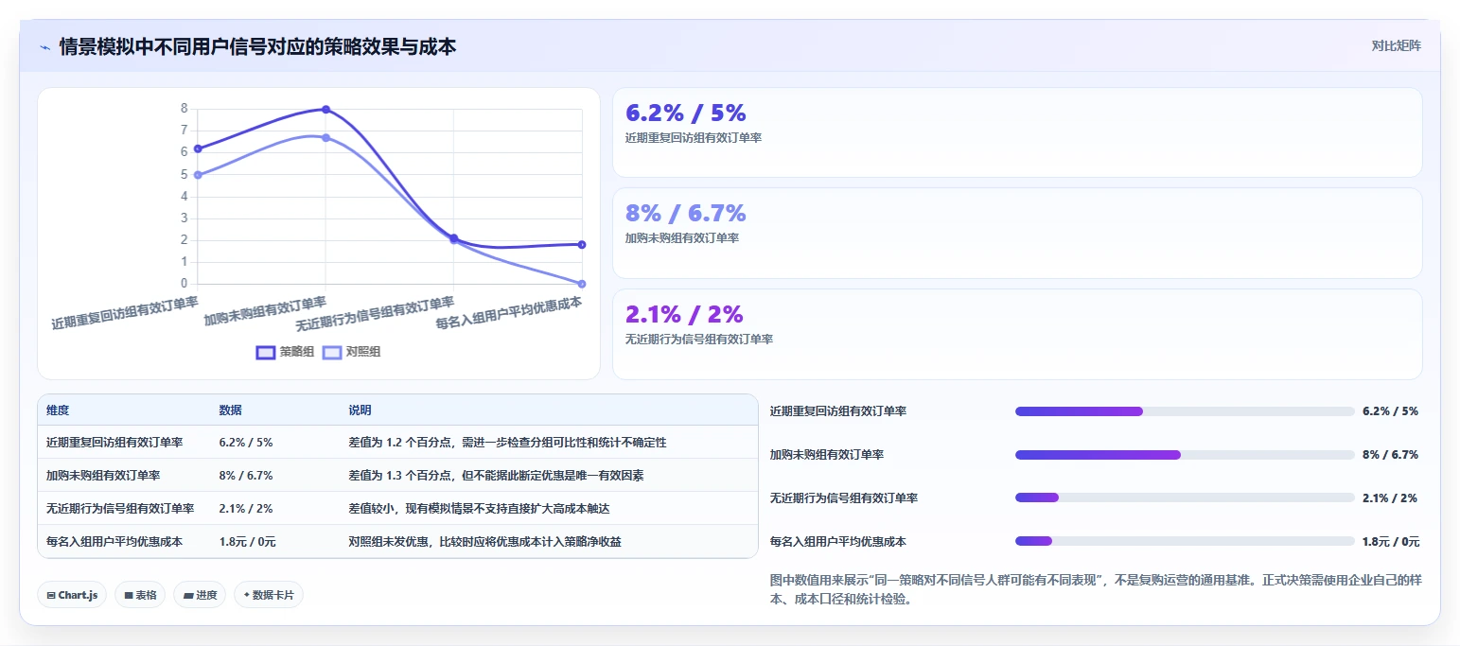This screenshot has height=646, width=1460.
Task: Click the disclaimer text starting 图中数值用来展示
Action: (1096, 588)
